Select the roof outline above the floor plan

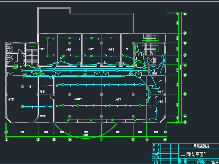coord(86,20)
